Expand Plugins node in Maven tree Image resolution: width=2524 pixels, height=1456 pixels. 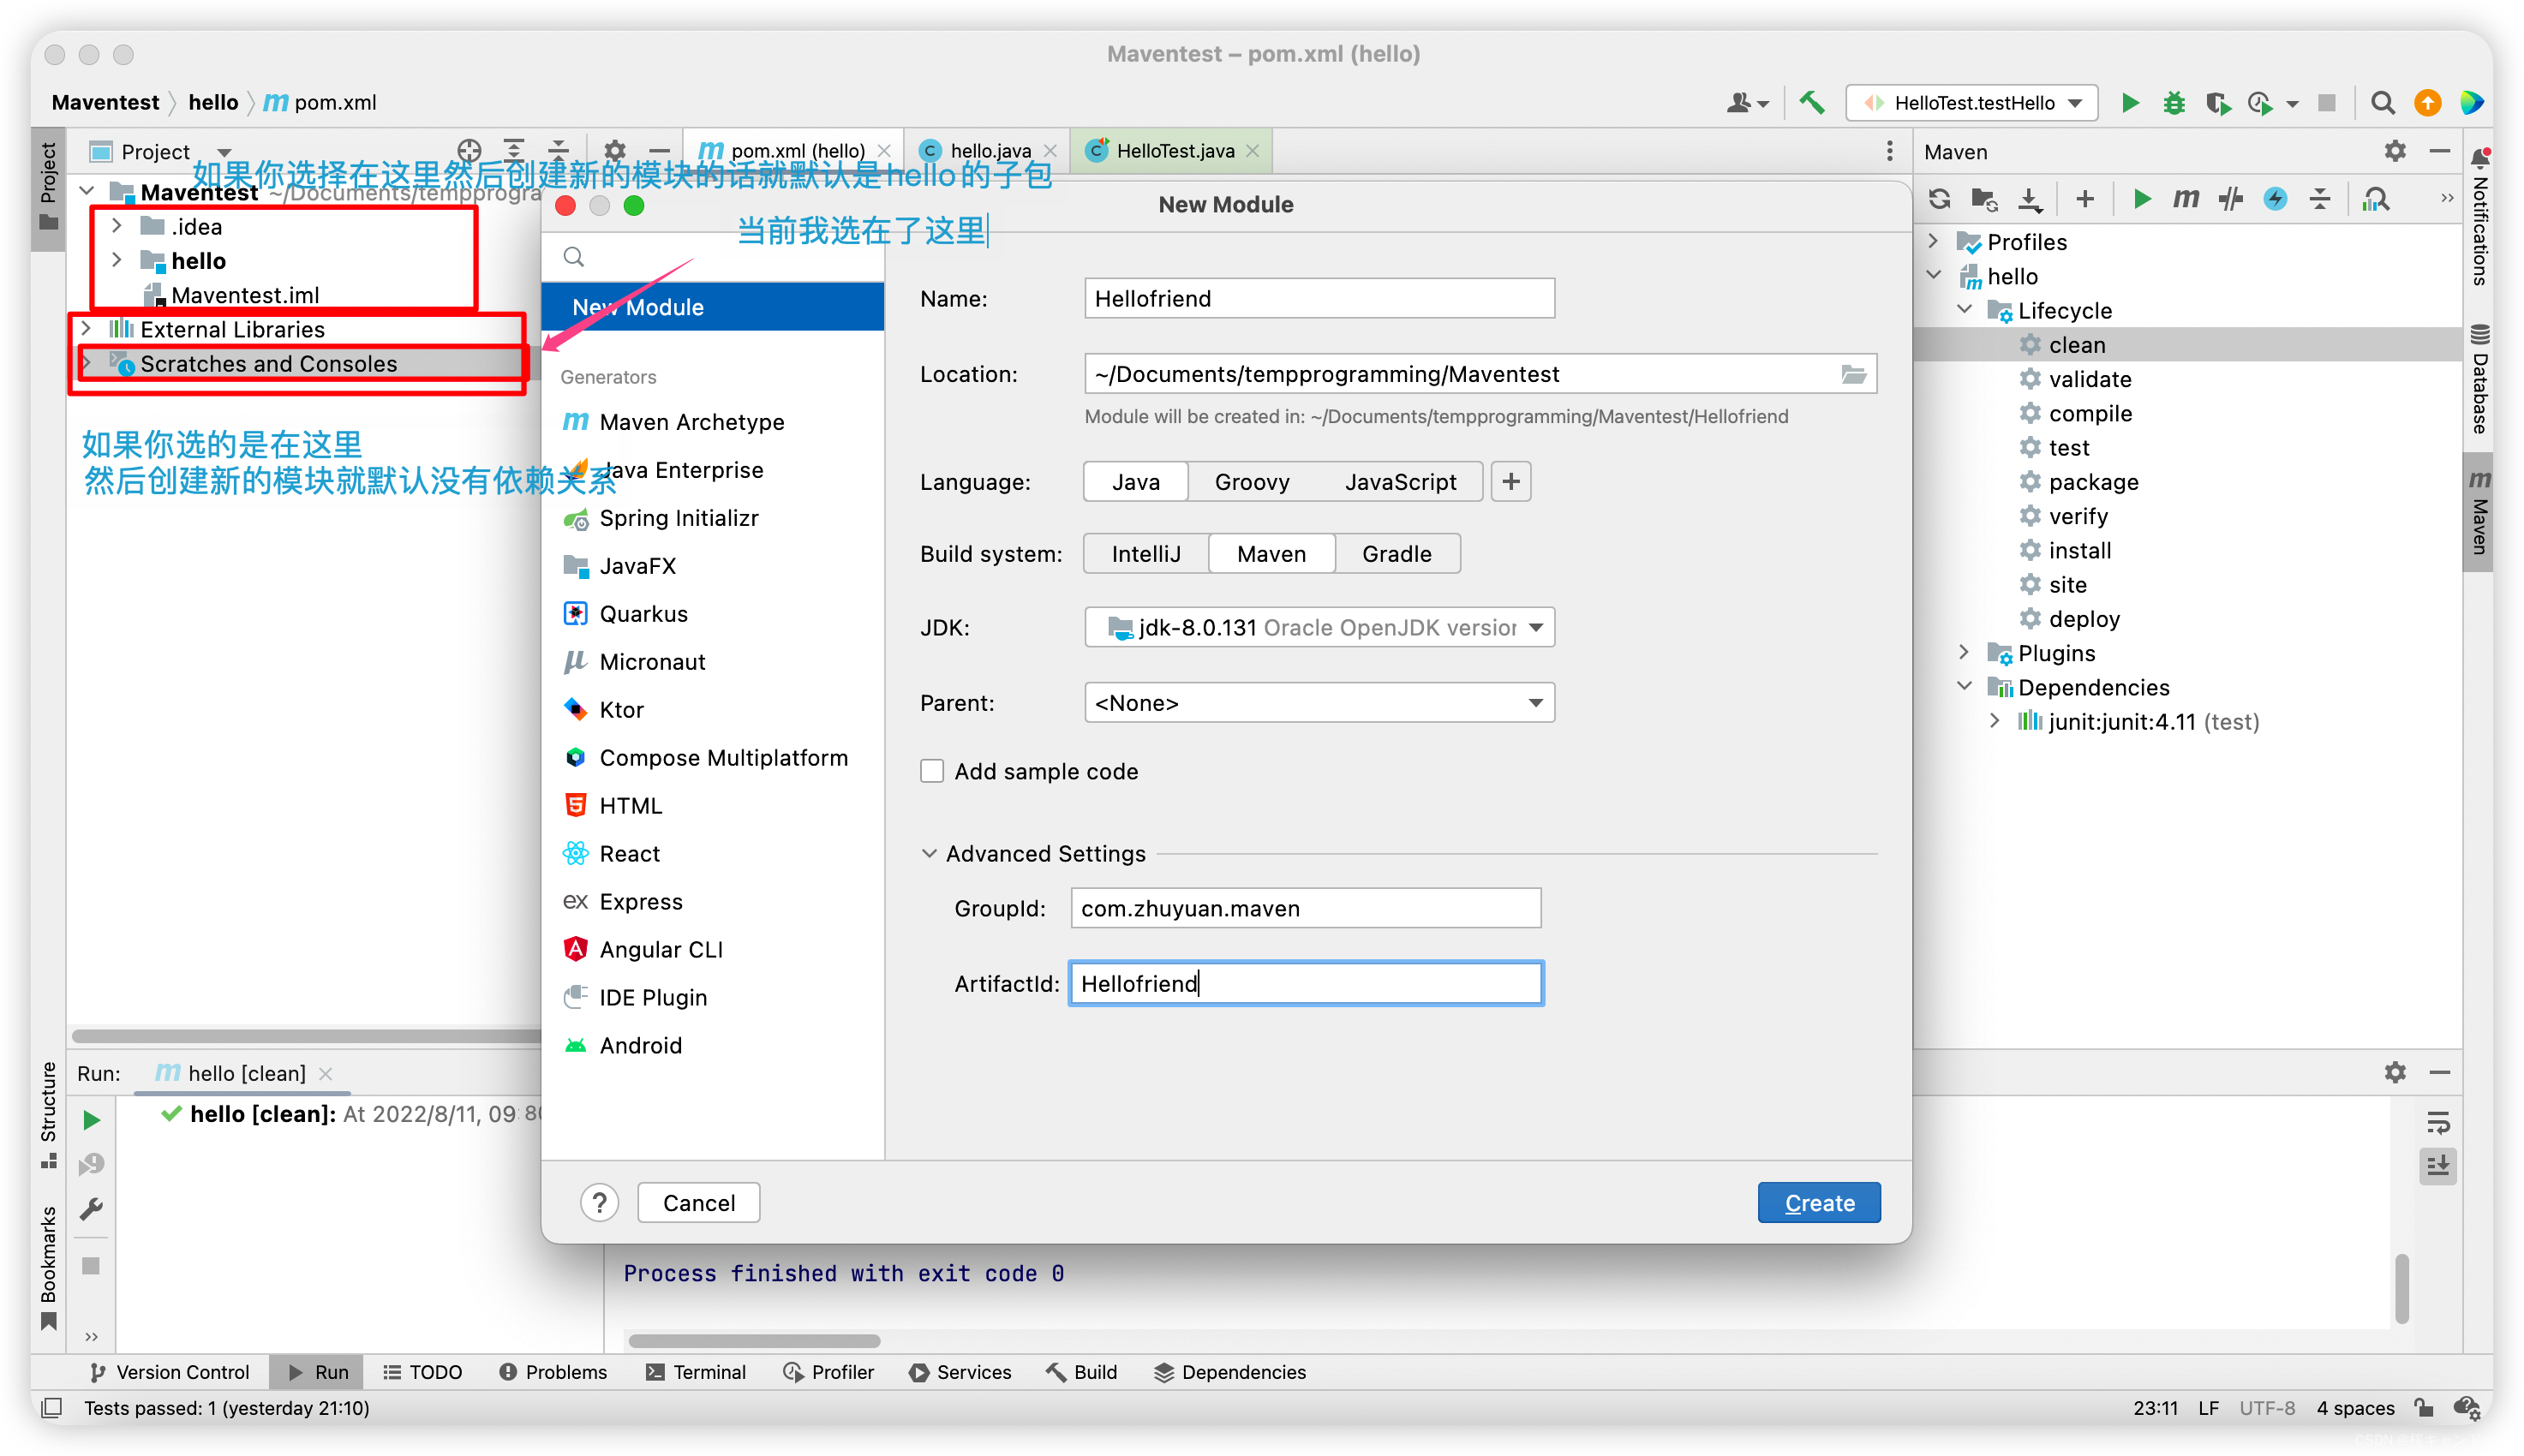[1963, 653]
